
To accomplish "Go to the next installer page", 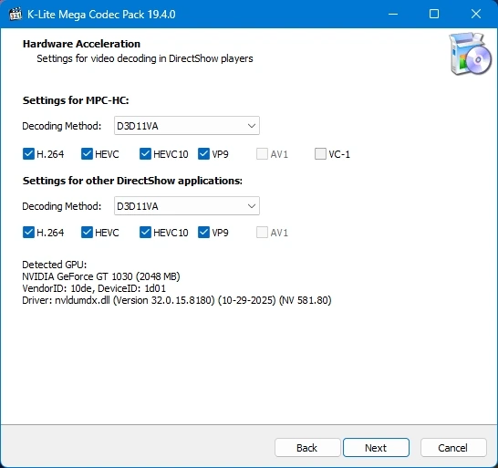I will click(376, 448).
